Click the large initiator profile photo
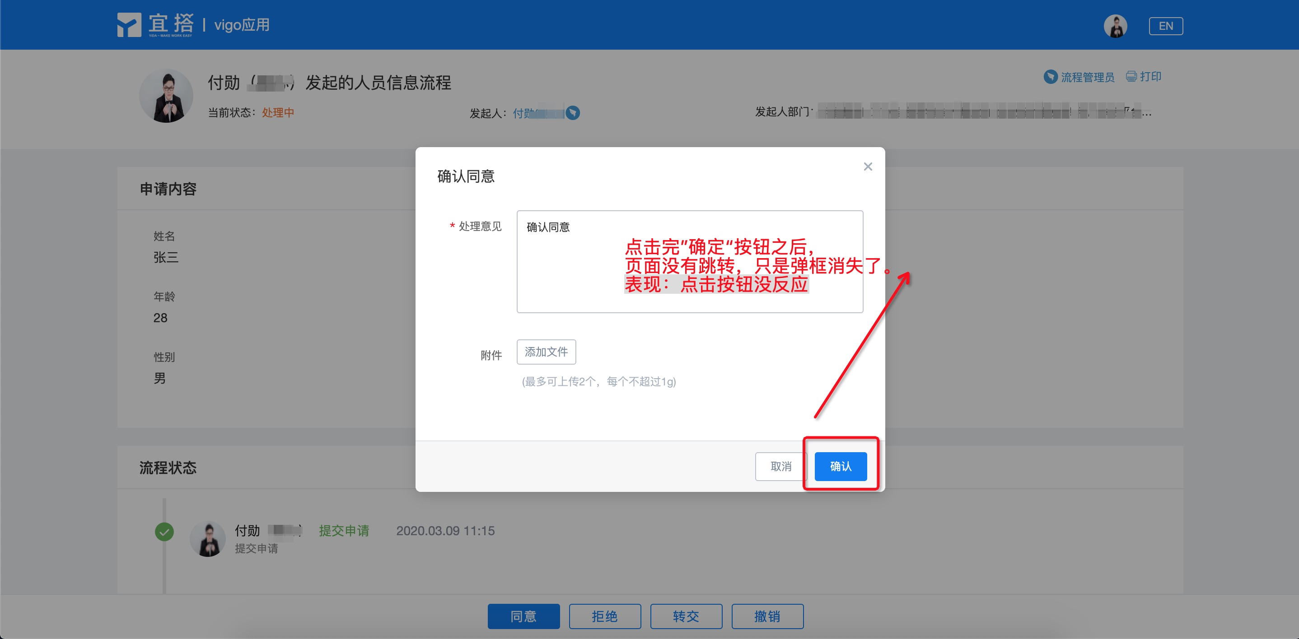 point(166,96)
